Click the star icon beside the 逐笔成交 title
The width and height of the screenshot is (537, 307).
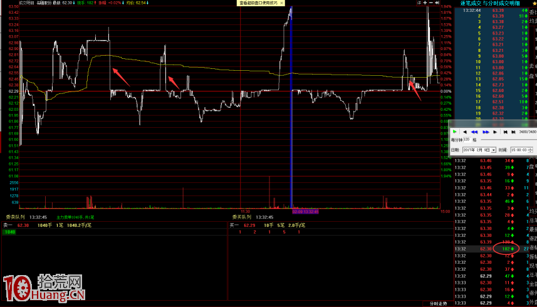coord(534,3)
